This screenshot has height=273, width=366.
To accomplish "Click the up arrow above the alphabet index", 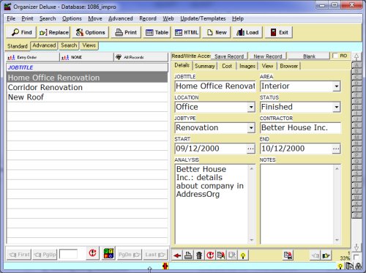I will tap(356, 57).
